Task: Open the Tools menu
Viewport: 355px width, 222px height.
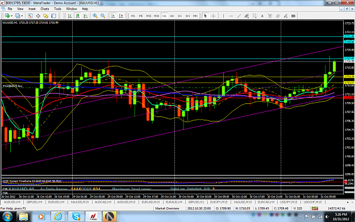Action: tap(57, 9)
